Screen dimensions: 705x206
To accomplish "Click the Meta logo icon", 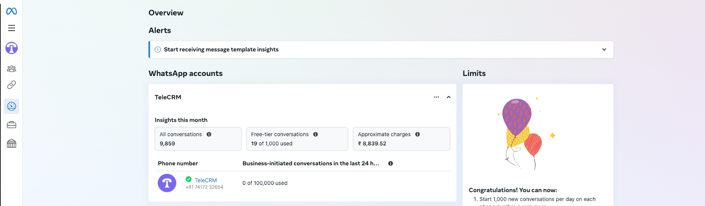I will pyautogui.click(x=11, y=11).
